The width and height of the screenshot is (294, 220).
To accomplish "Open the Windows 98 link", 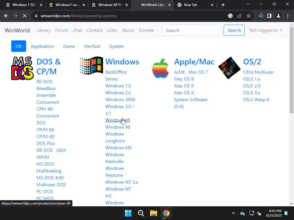I will point(117,127).
